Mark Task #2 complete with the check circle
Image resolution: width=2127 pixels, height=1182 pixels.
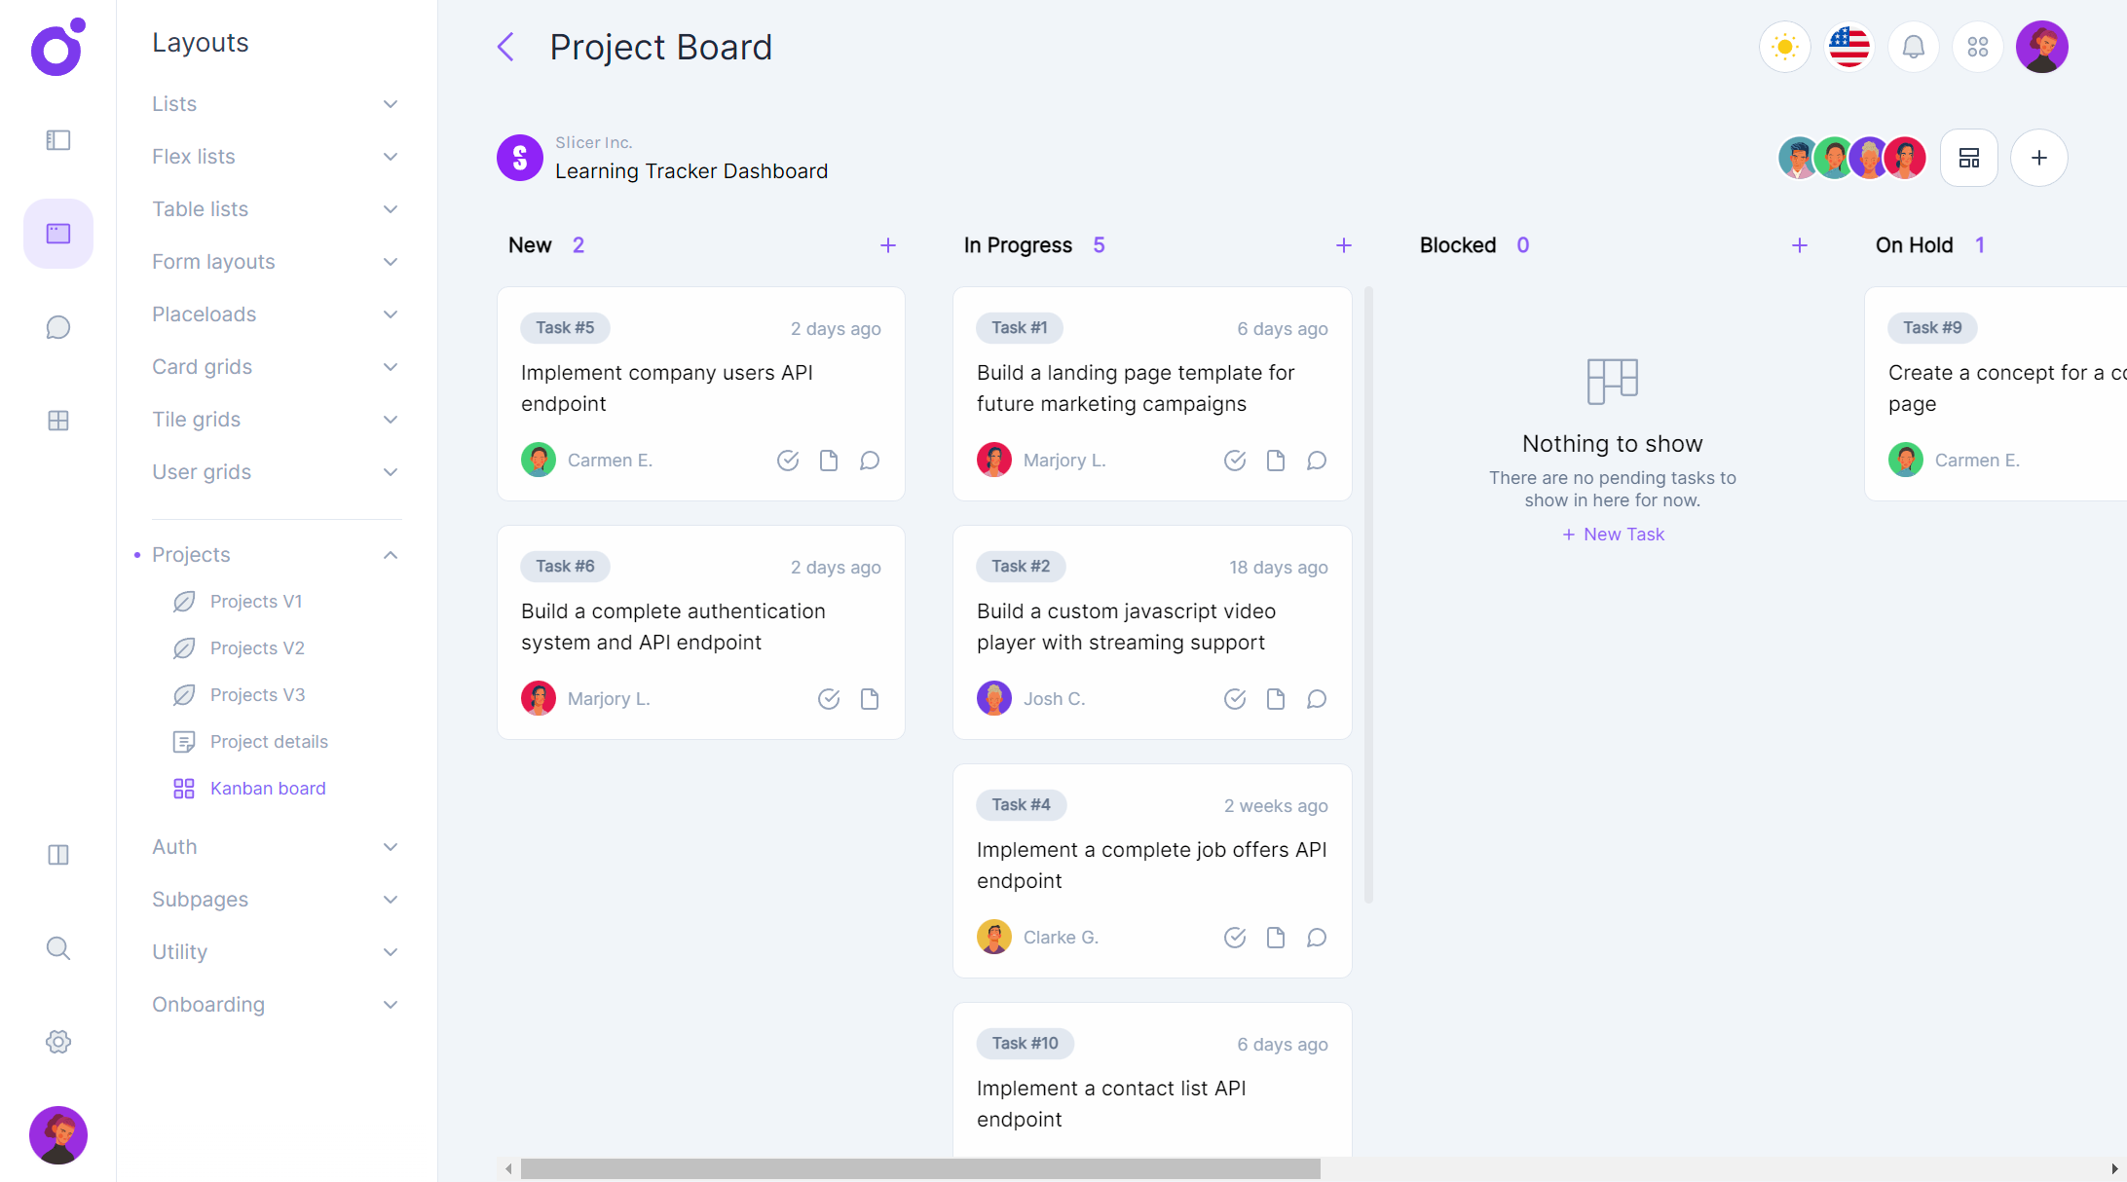coord(1234,698)
